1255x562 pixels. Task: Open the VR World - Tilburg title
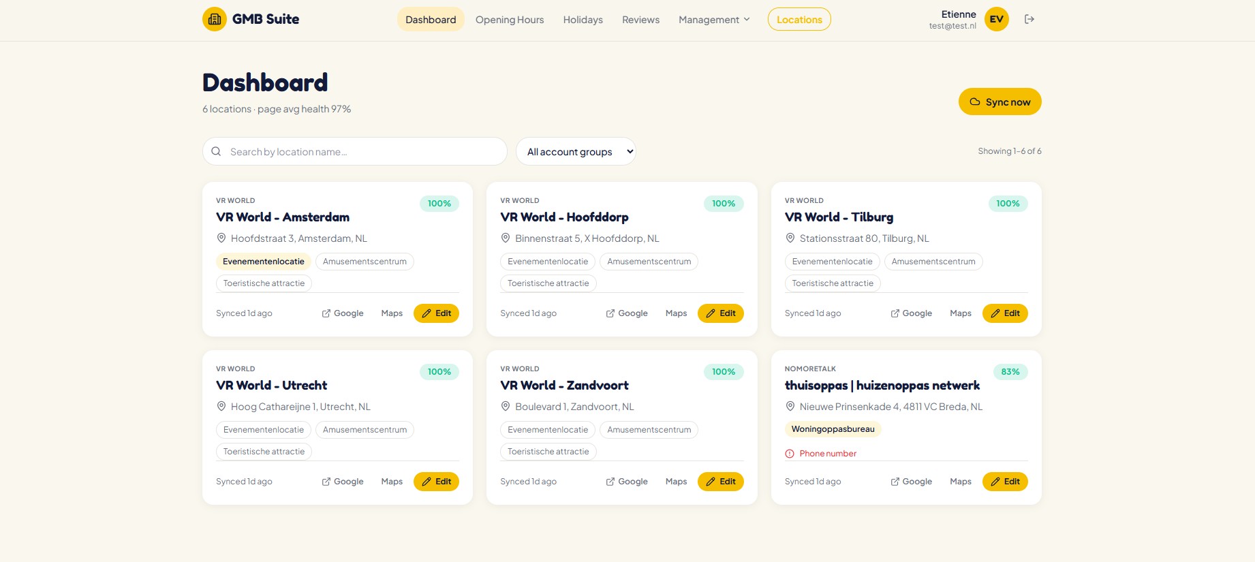pos(839,217)
